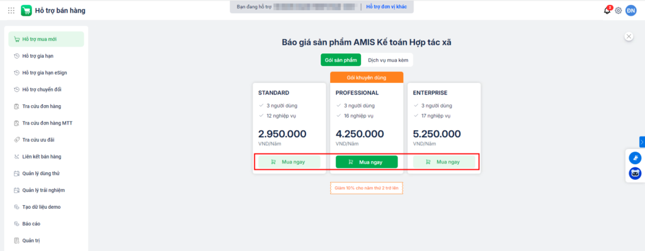Buy the ENTERPRISE package with Mua ngay
This screenshot has width=645, height=251.
tap(444, 162)
